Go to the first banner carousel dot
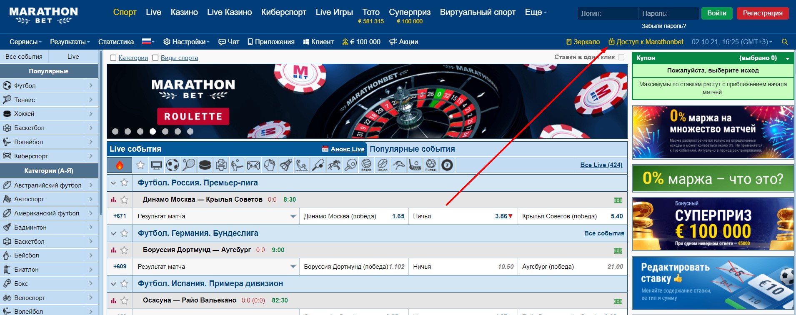Image resolution: width=796 pixels, height=315 pixels. pos(115,131)
